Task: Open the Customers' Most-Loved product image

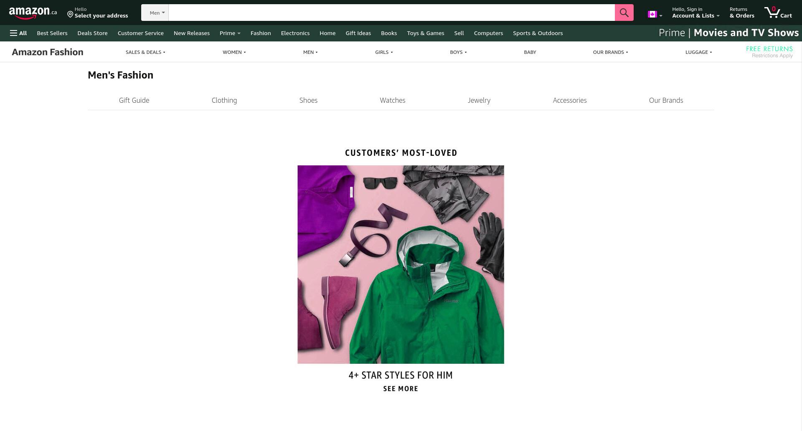Action: [x=401, y=264]
